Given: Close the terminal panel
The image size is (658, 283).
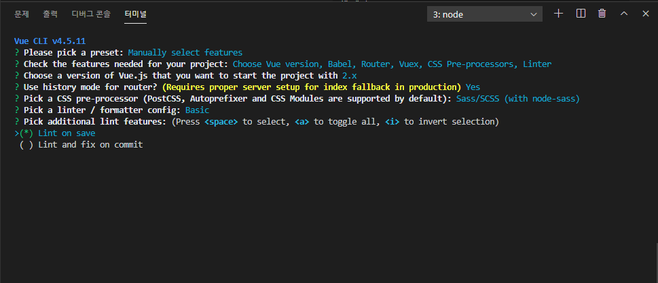Looking at the screenshot, I should (646, 14).
